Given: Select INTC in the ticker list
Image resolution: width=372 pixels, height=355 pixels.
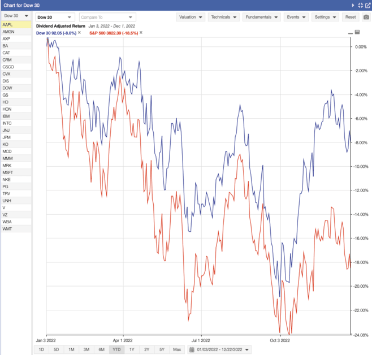Looking at the screenshot, I should (x=16, y=123).
